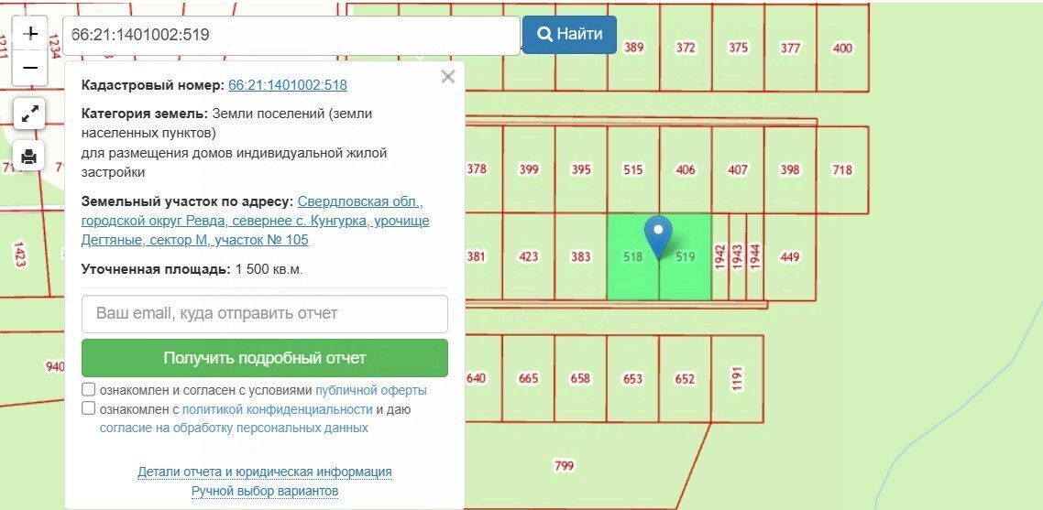Select parcel 1423 on the map
The image size is (1043, 510).
(20, 254)
